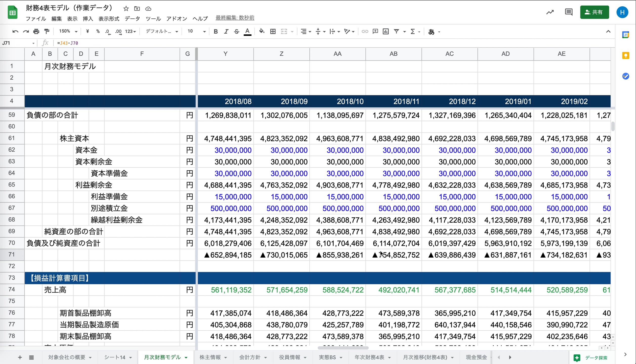Click the borders icon
This screenshot has height=364, width=636.
point(273,31)
